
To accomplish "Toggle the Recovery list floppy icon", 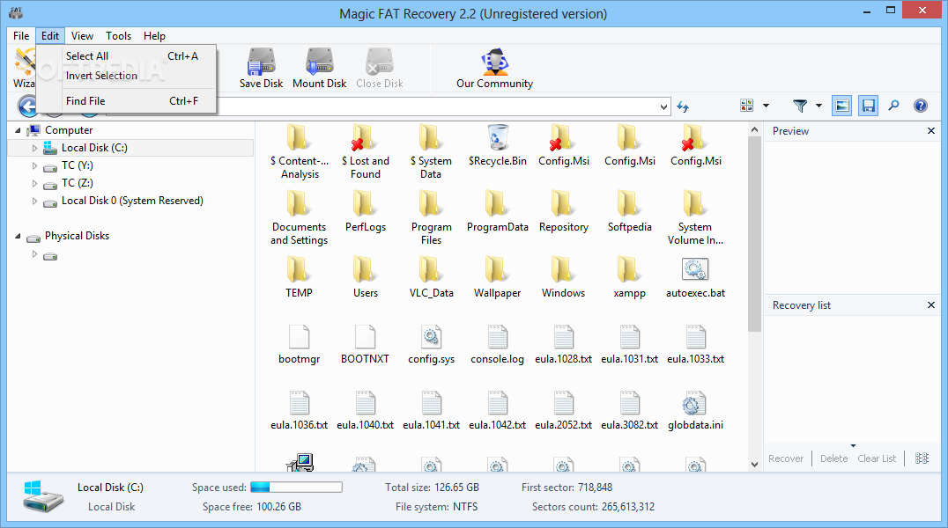I will click(x=868, y=106).
